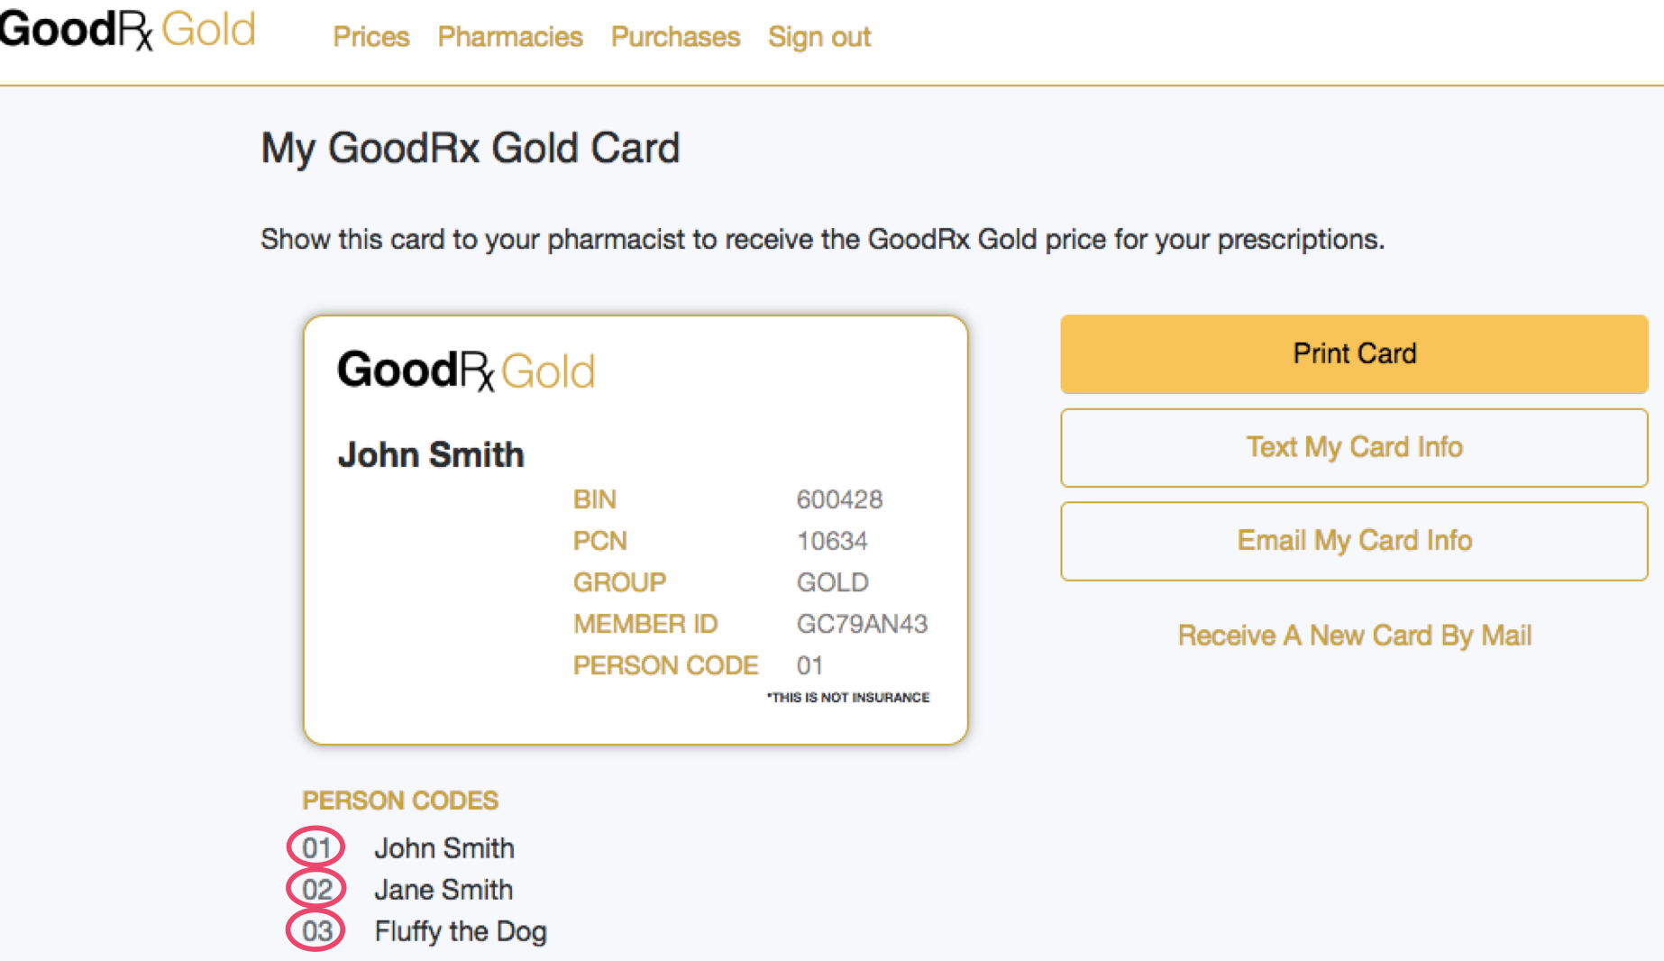
Task: Click the circled 02 person code
Action: pyautogui.click(x=316, y=889)
